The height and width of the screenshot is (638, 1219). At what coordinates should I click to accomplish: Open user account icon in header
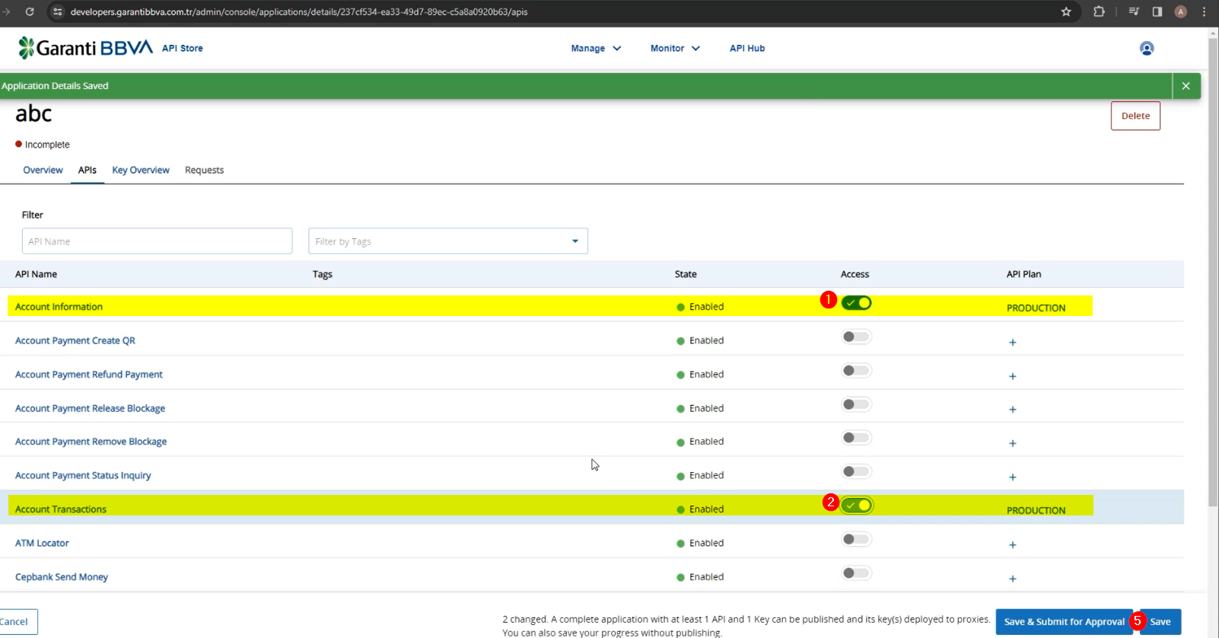(1147, 48)
